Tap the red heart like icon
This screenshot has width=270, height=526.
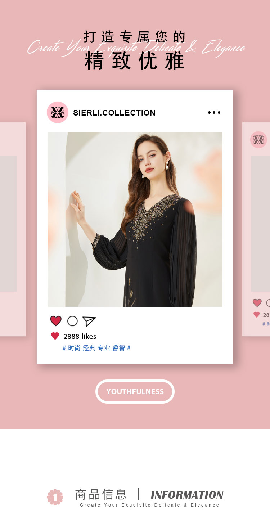click(56, 321)
